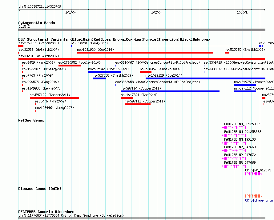
Task: Click the blue nsv525142 (Shaikh2009) gain bar
Action: [105, 72]
